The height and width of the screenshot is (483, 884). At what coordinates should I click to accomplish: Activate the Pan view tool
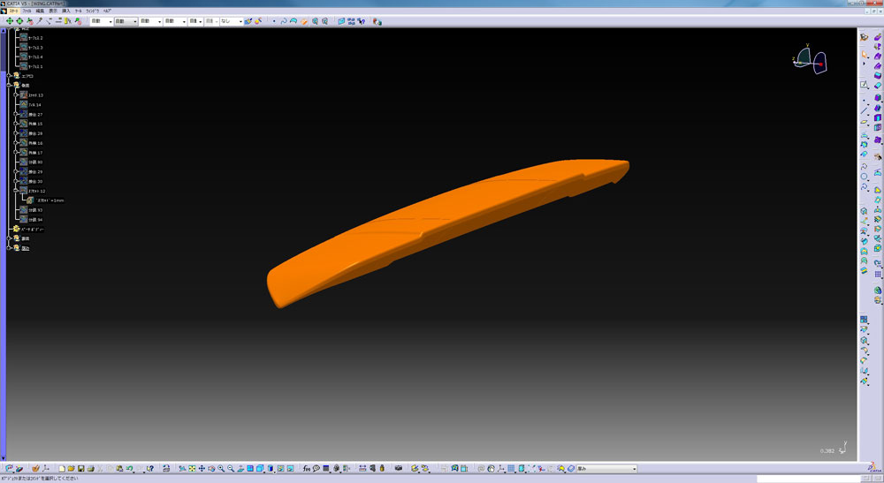coord(202,468)
